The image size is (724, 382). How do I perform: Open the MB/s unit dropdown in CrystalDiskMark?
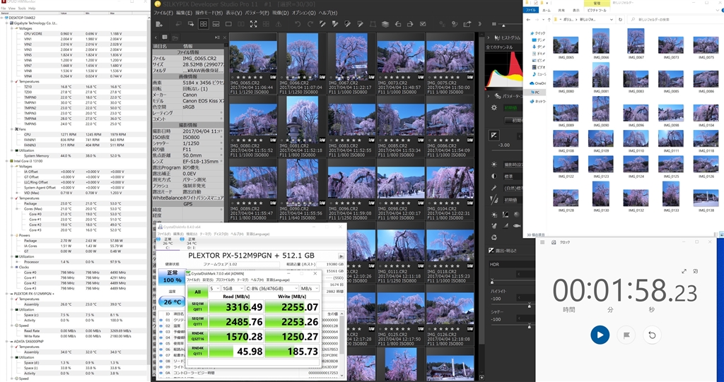(309, 288)
